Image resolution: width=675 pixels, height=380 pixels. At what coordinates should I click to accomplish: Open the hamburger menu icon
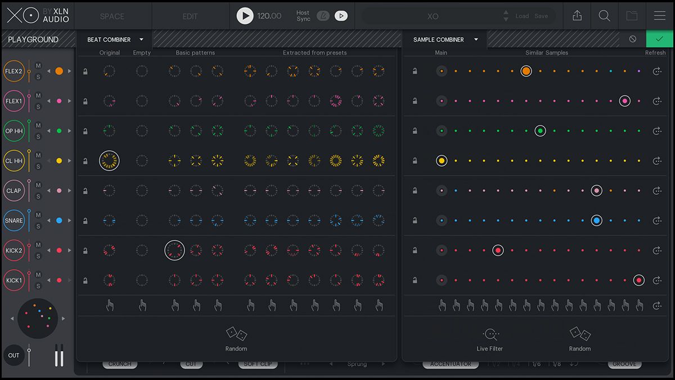tap(660, 16)
